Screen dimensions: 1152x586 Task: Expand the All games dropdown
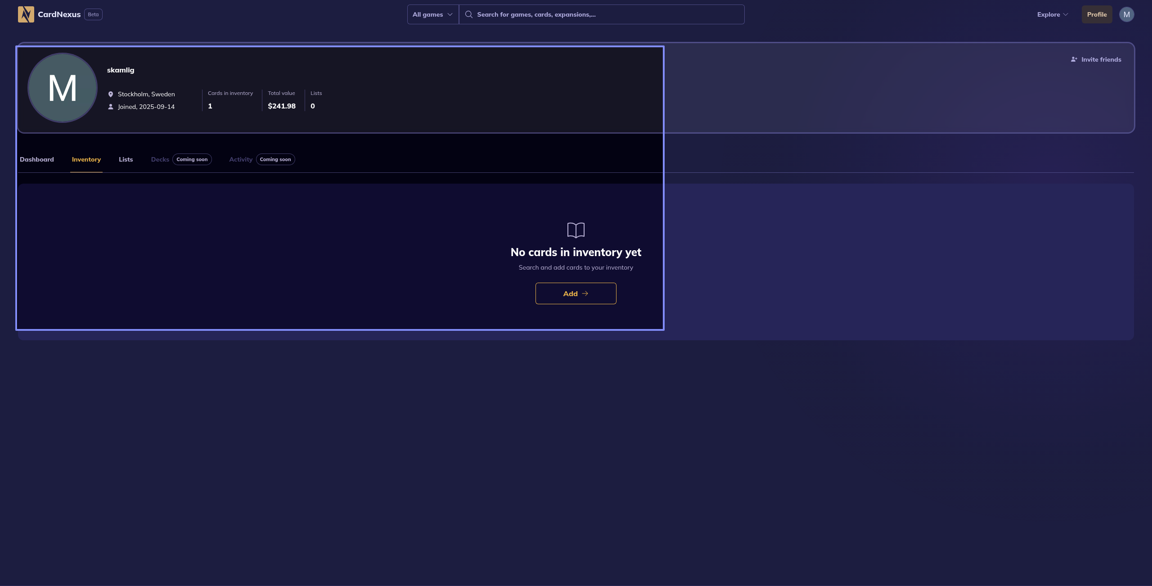[x=432, y=14]
